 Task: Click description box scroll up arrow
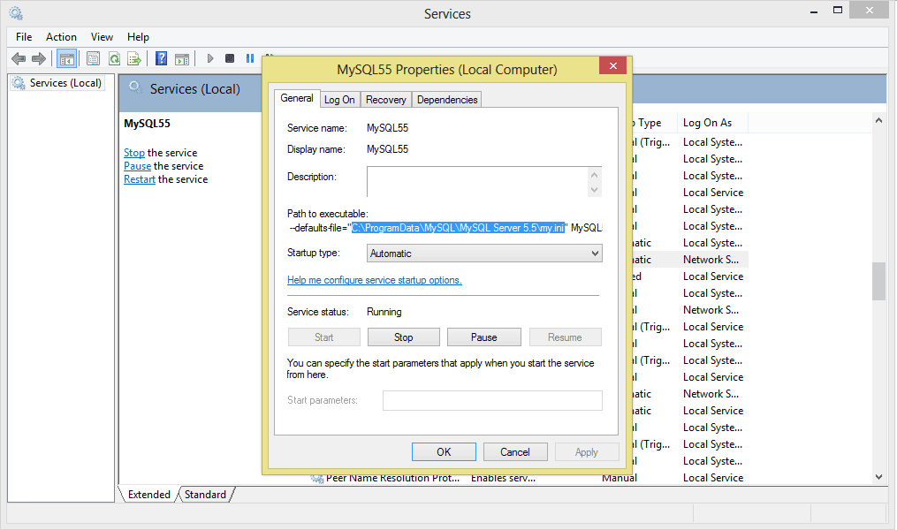595,174
